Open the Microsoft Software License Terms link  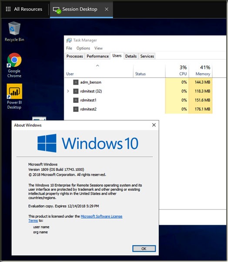click(101, 216)
